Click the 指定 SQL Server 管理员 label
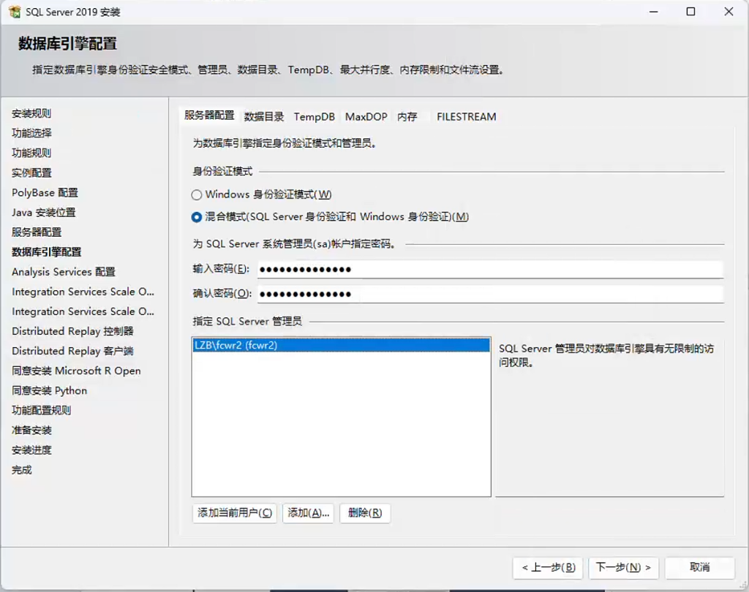The height and width of the screenshot is (592, 749). click(247, 322)
